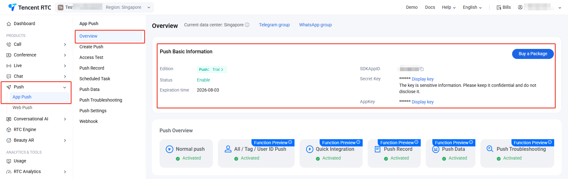
Task: Click the Push Data chart icon
Action: (435, 149)
